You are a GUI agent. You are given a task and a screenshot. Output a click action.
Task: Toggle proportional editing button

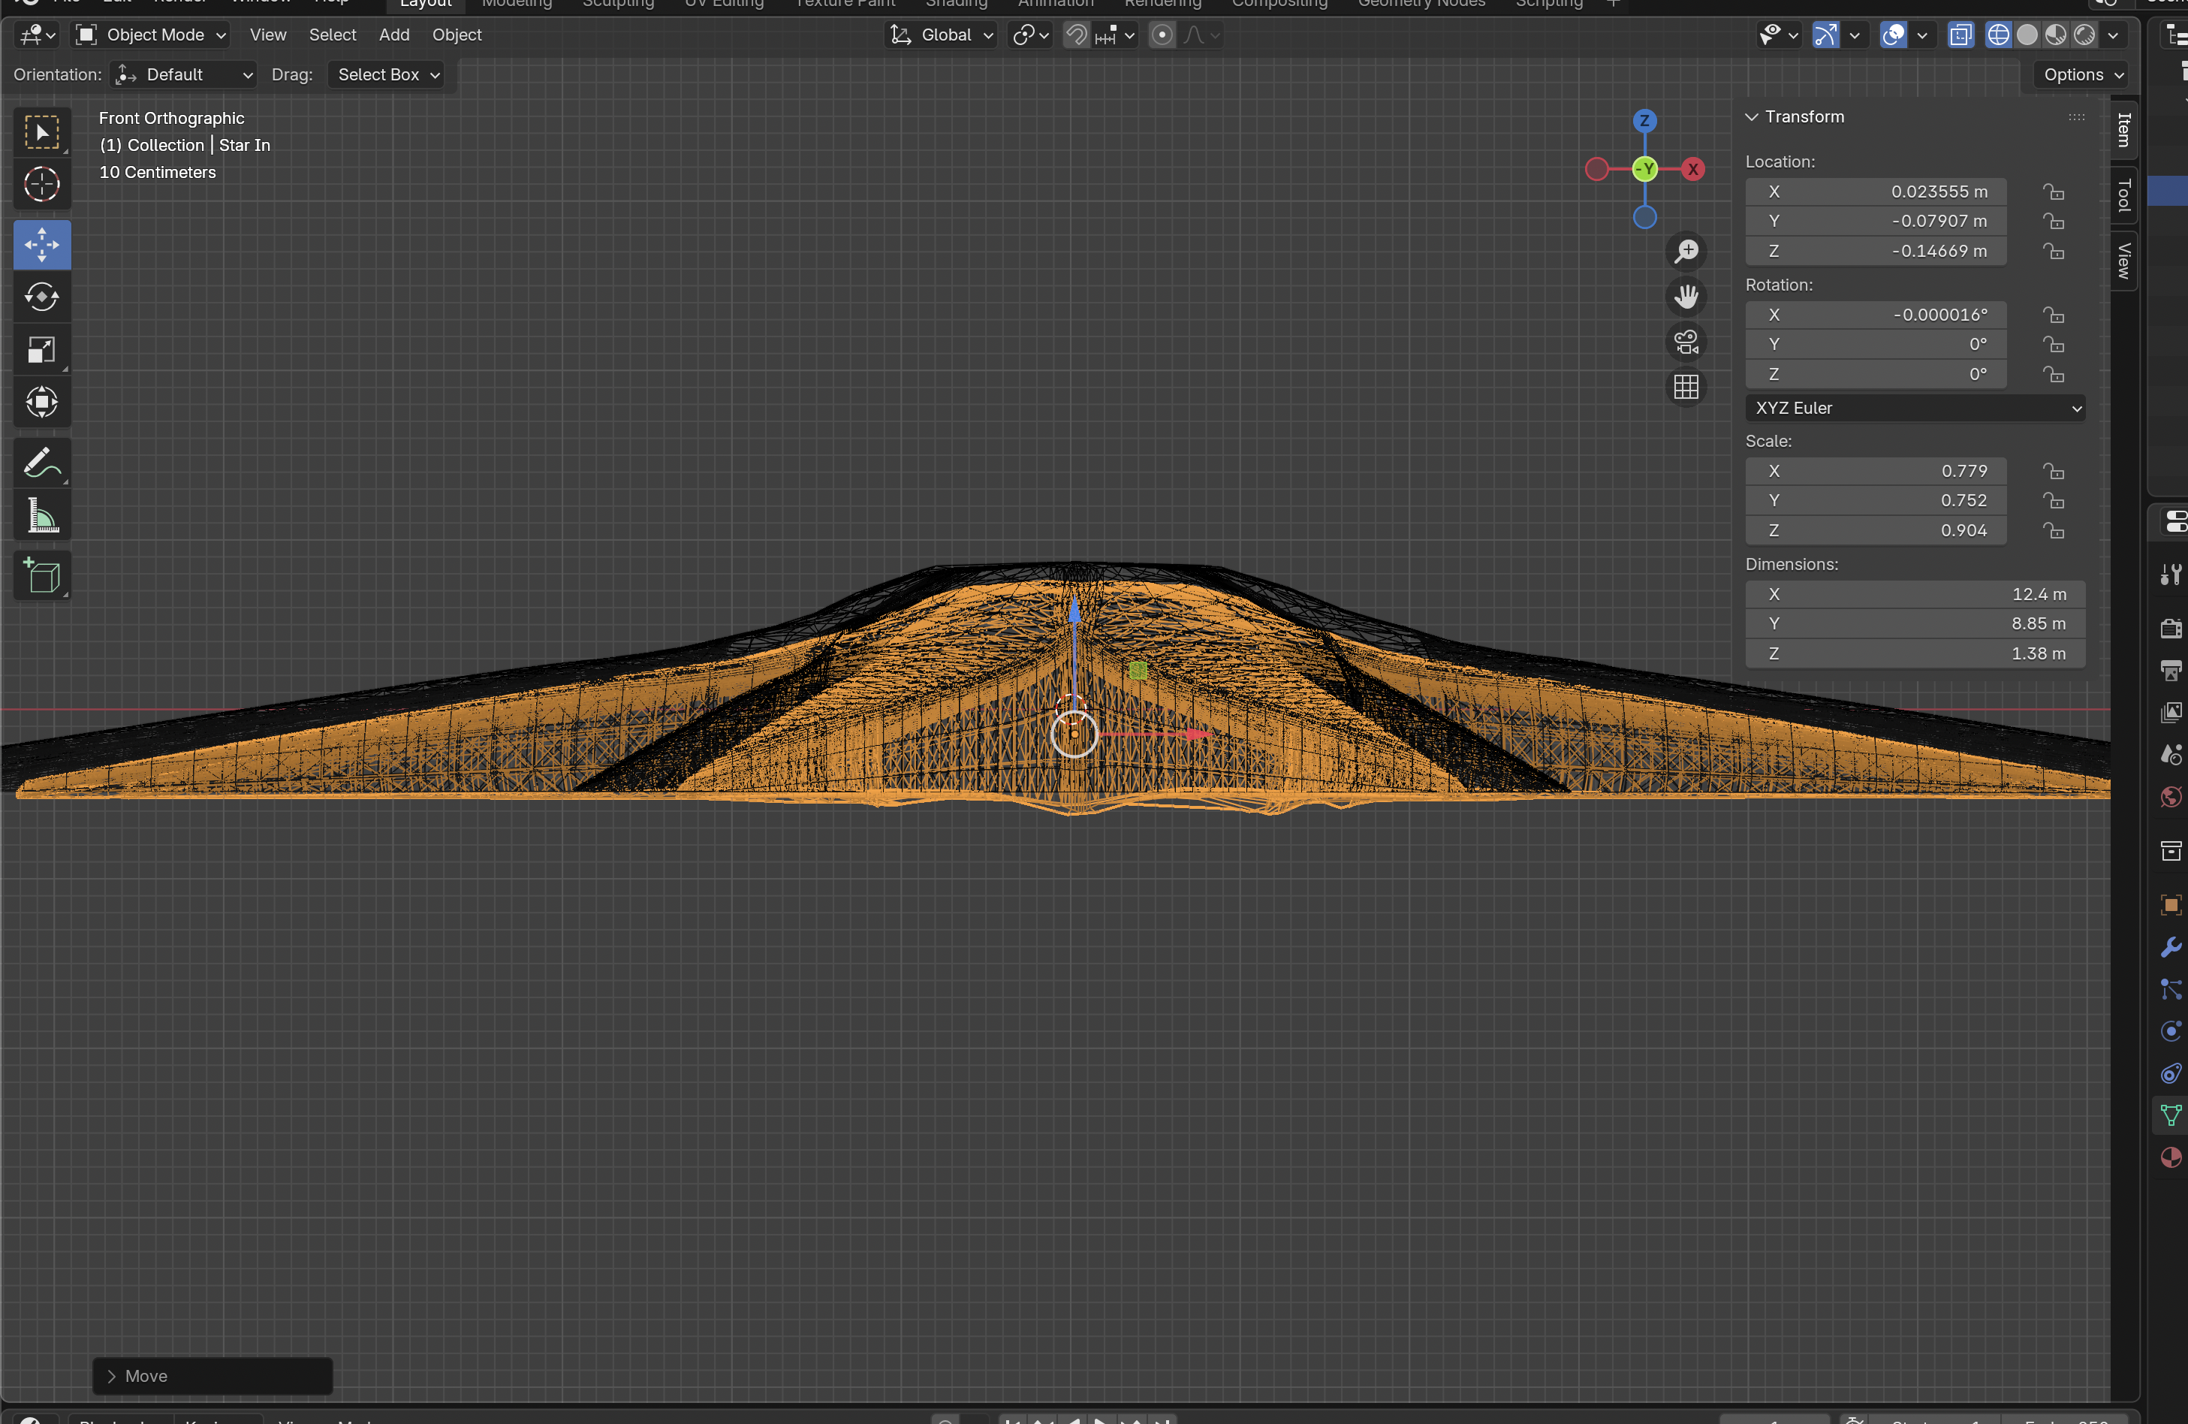[1161, 35]
